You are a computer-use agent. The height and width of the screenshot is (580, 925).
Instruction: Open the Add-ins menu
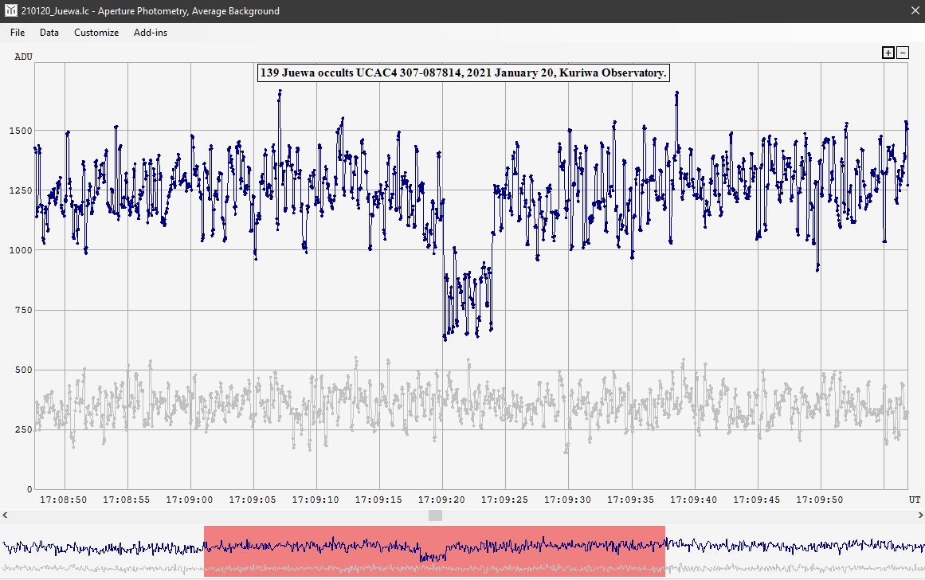(151, 33)
